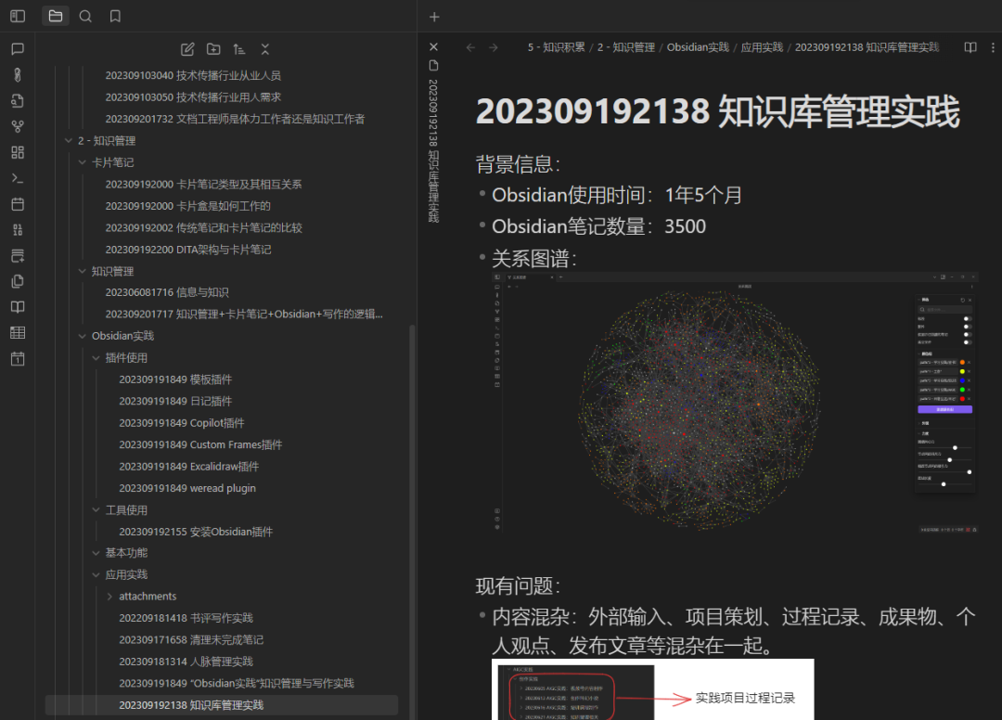Collapse the Obsidian实践 folder
The width and height of the screenshot is (1002, 720).
(82, 336)
